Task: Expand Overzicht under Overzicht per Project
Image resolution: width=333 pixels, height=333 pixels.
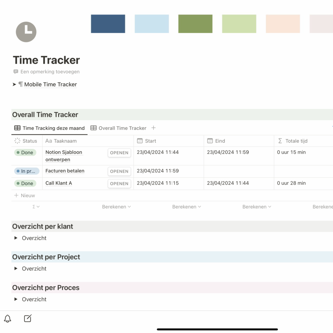Action: (16, 269)
